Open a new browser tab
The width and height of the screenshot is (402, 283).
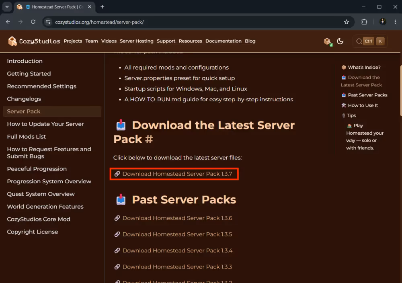[102, 7]
